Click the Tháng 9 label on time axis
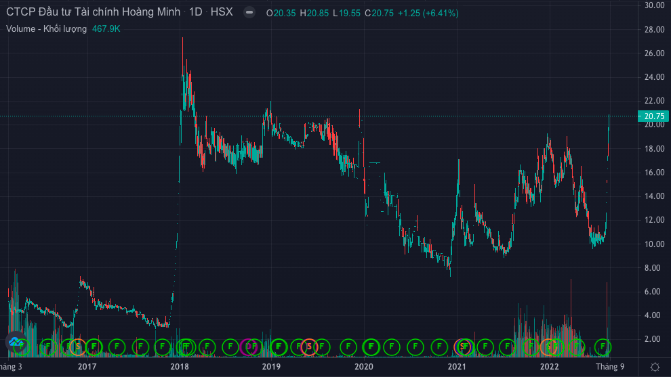Screen dimensions: 671x377 [609, 367]
